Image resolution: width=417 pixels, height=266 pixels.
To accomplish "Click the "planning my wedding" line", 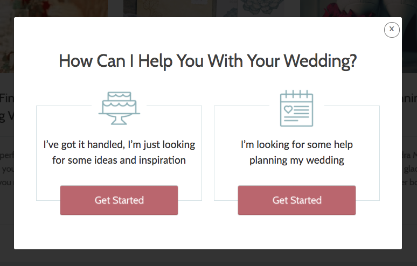I will [x=297, y=160].
